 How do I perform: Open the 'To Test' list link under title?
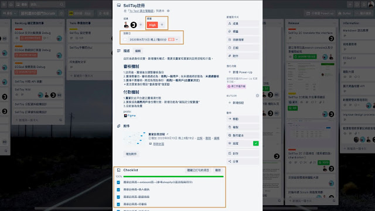[x=141, y=11]
